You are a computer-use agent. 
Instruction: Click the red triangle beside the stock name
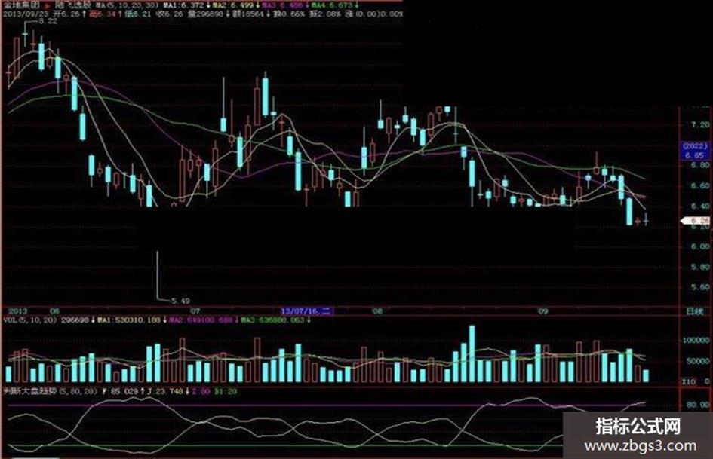(48, 6)
